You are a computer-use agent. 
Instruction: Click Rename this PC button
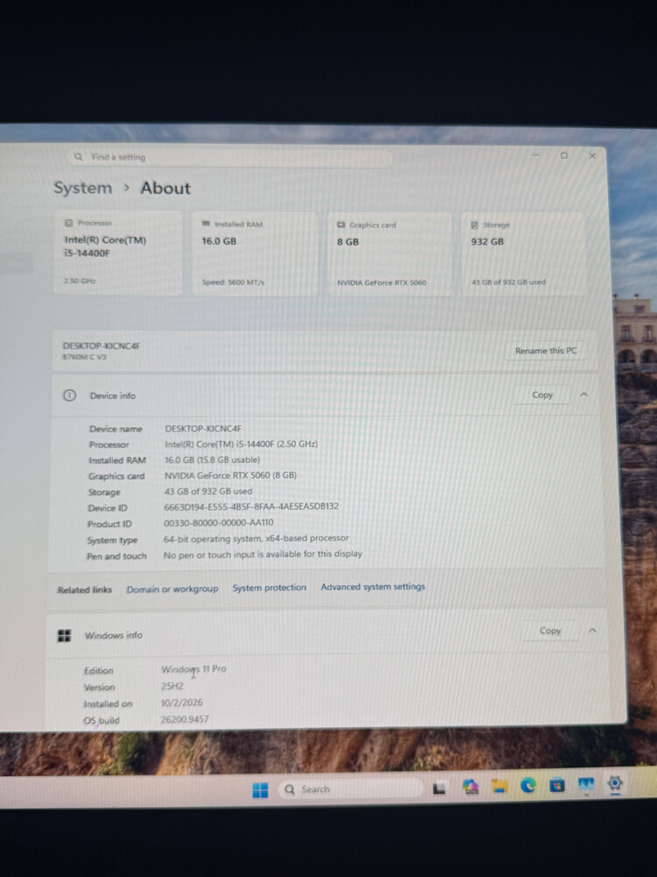tap(545, 351)
